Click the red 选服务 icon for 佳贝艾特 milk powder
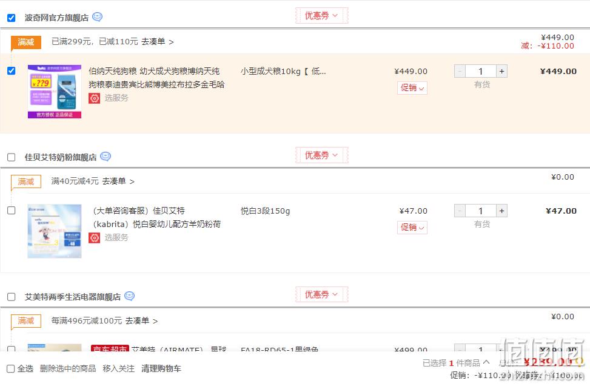Viewport: 590px width, 386px height. point(94,238)
